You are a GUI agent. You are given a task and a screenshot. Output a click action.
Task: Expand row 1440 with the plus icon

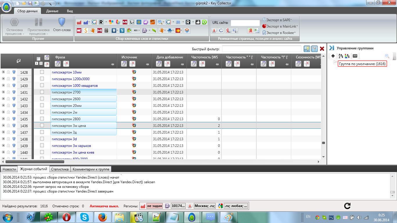pos(3,152)
